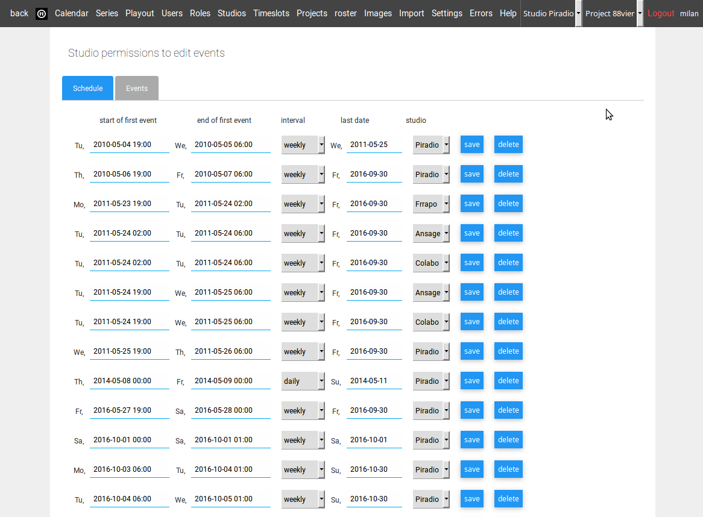Edit the start field 2016-05-27 19:00
This screenshot has width=703, height=517.
[x=129, y=410]
